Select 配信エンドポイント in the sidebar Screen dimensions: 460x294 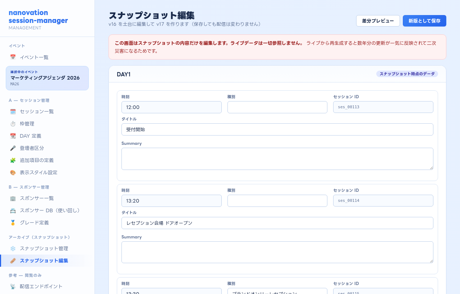[x=47, y=286]
